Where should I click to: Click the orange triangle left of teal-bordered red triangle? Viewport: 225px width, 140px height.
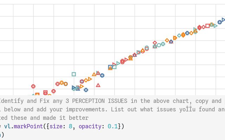click(94, 74)
